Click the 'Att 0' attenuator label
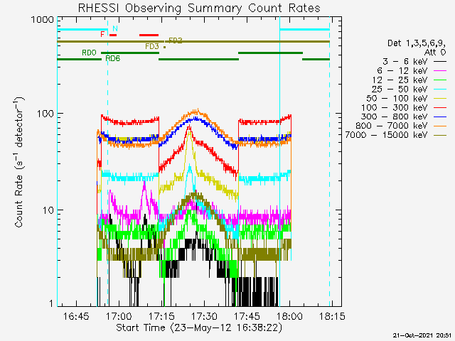The width and height of the screenshot is (455, 341). (x=434, y=53)
